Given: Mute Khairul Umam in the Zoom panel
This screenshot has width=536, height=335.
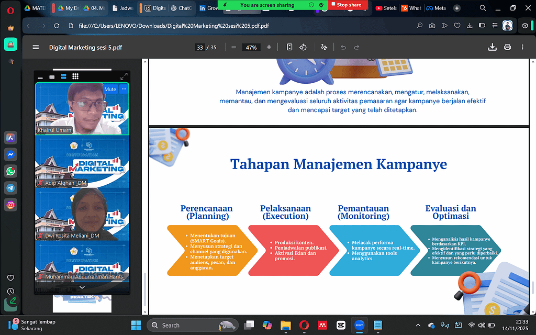Looking at the screenshot, I should pos(110,89).
